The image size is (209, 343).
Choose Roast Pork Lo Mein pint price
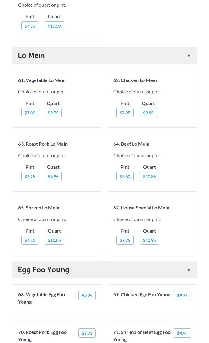[x=30, y=176]
